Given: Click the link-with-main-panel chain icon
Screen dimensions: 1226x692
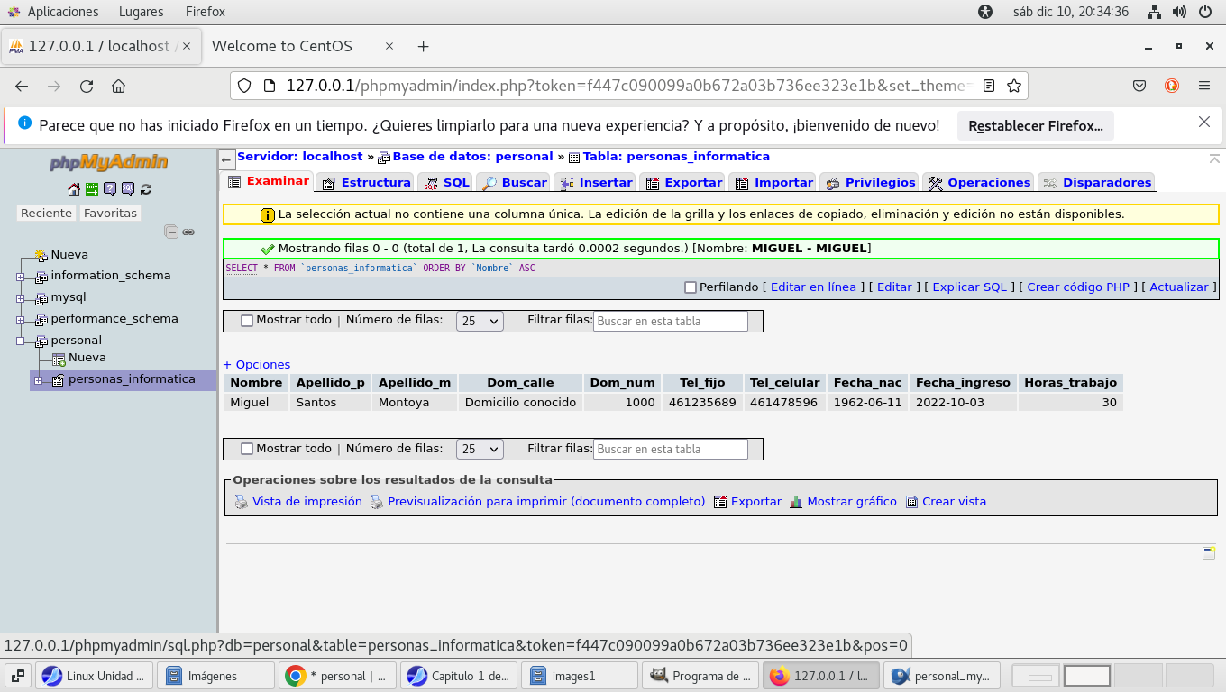Looking at the screenshot, I should [188, 232].
